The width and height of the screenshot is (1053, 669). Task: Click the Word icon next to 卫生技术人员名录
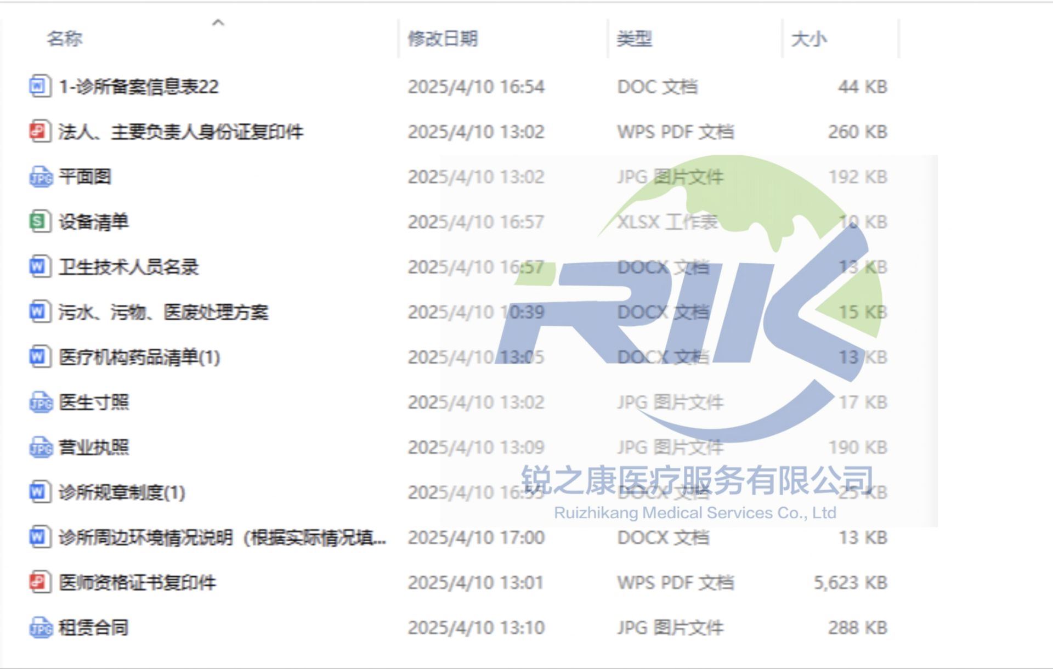click(x=39, y=267)
